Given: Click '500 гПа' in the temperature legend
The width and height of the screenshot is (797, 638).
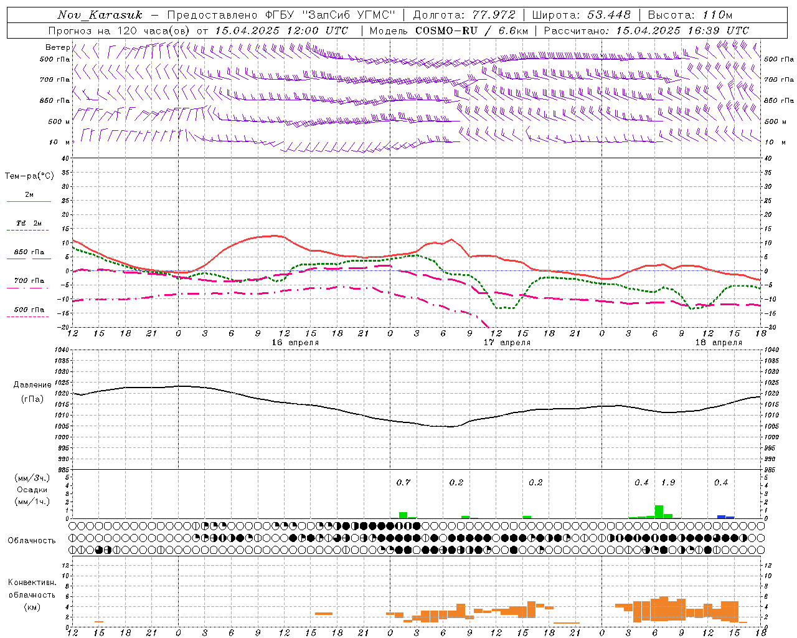Looking at the screenshot, I should pos(29,310).
